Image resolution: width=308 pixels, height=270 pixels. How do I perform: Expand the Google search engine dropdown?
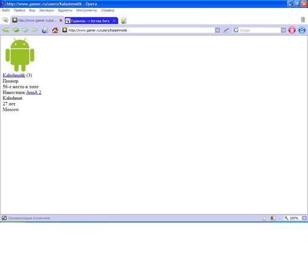(x=283, y=30)
